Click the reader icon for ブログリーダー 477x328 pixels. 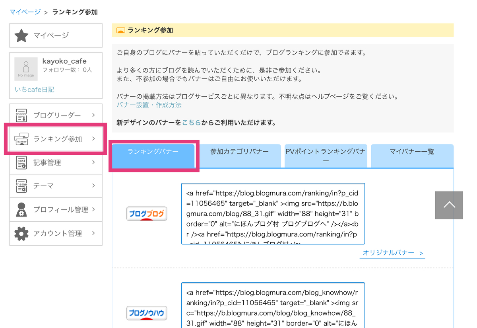click(21, 115)
